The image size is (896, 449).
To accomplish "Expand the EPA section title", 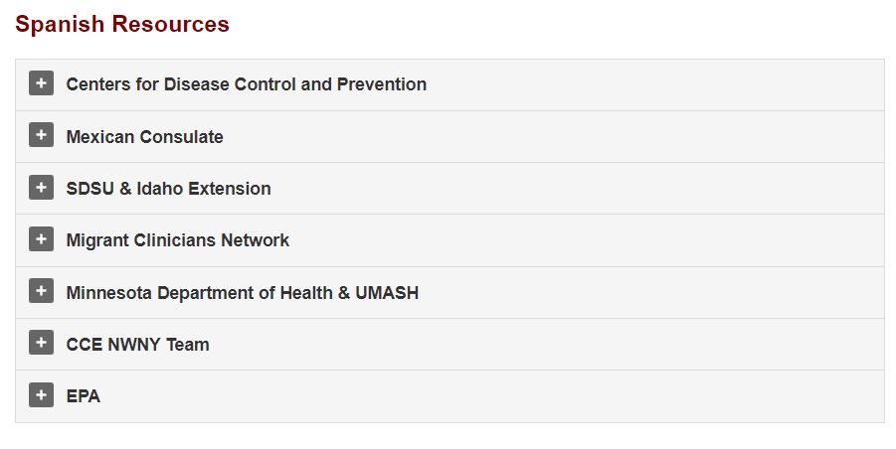I will [83, 396].
